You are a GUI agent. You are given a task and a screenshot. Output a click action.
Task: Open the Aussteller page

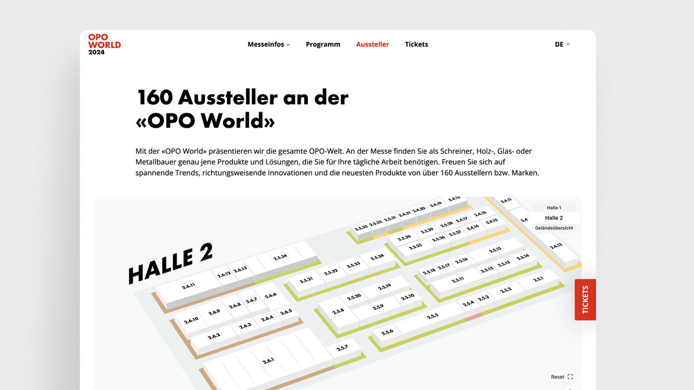(x=373, y=44)
